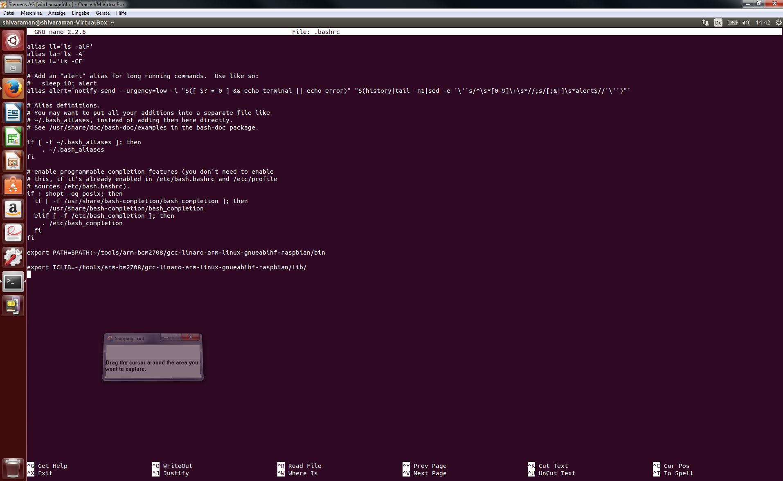
Task: Open the De keyboard layout indicator
Action: 718,22
